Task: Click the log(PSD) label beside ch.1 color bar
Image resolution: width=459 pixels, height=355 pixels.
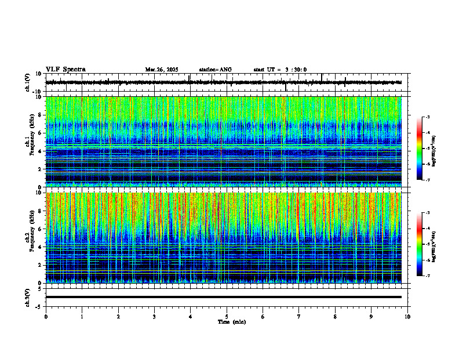Action: 434,151
